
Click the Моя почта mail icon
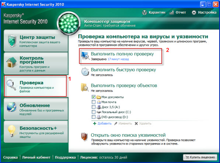click(99, 102)
